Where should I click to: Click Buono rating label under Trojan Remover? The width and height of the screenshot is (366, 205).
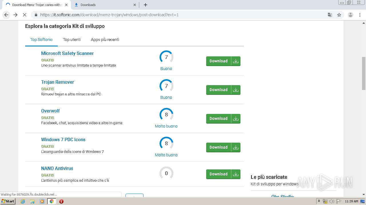click(x=166, y=97)
